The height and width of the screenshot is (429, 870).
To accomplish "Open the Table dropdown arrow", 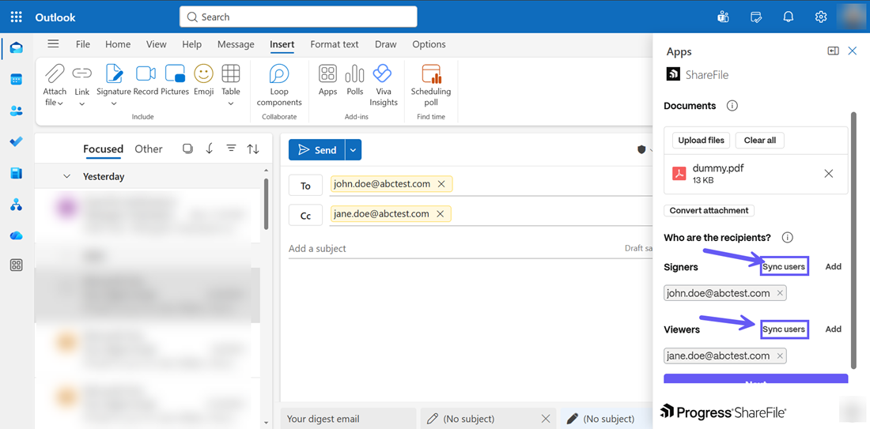I will coord(231,103).
